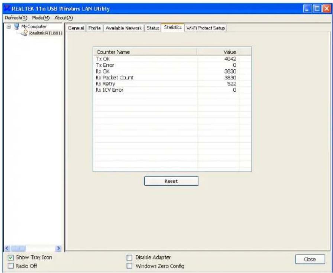333x273 pixels.
Task: Maximize the Realtek utility window
Action: (317, 9)
